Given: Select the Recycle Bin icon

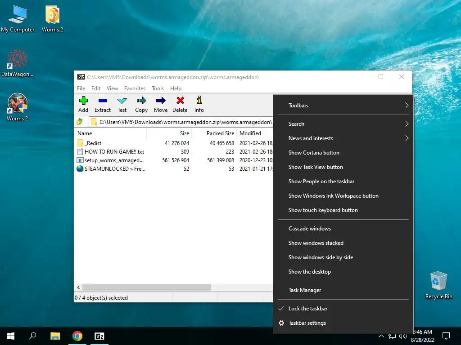Looking at the screenshot, I should [438, 285].
